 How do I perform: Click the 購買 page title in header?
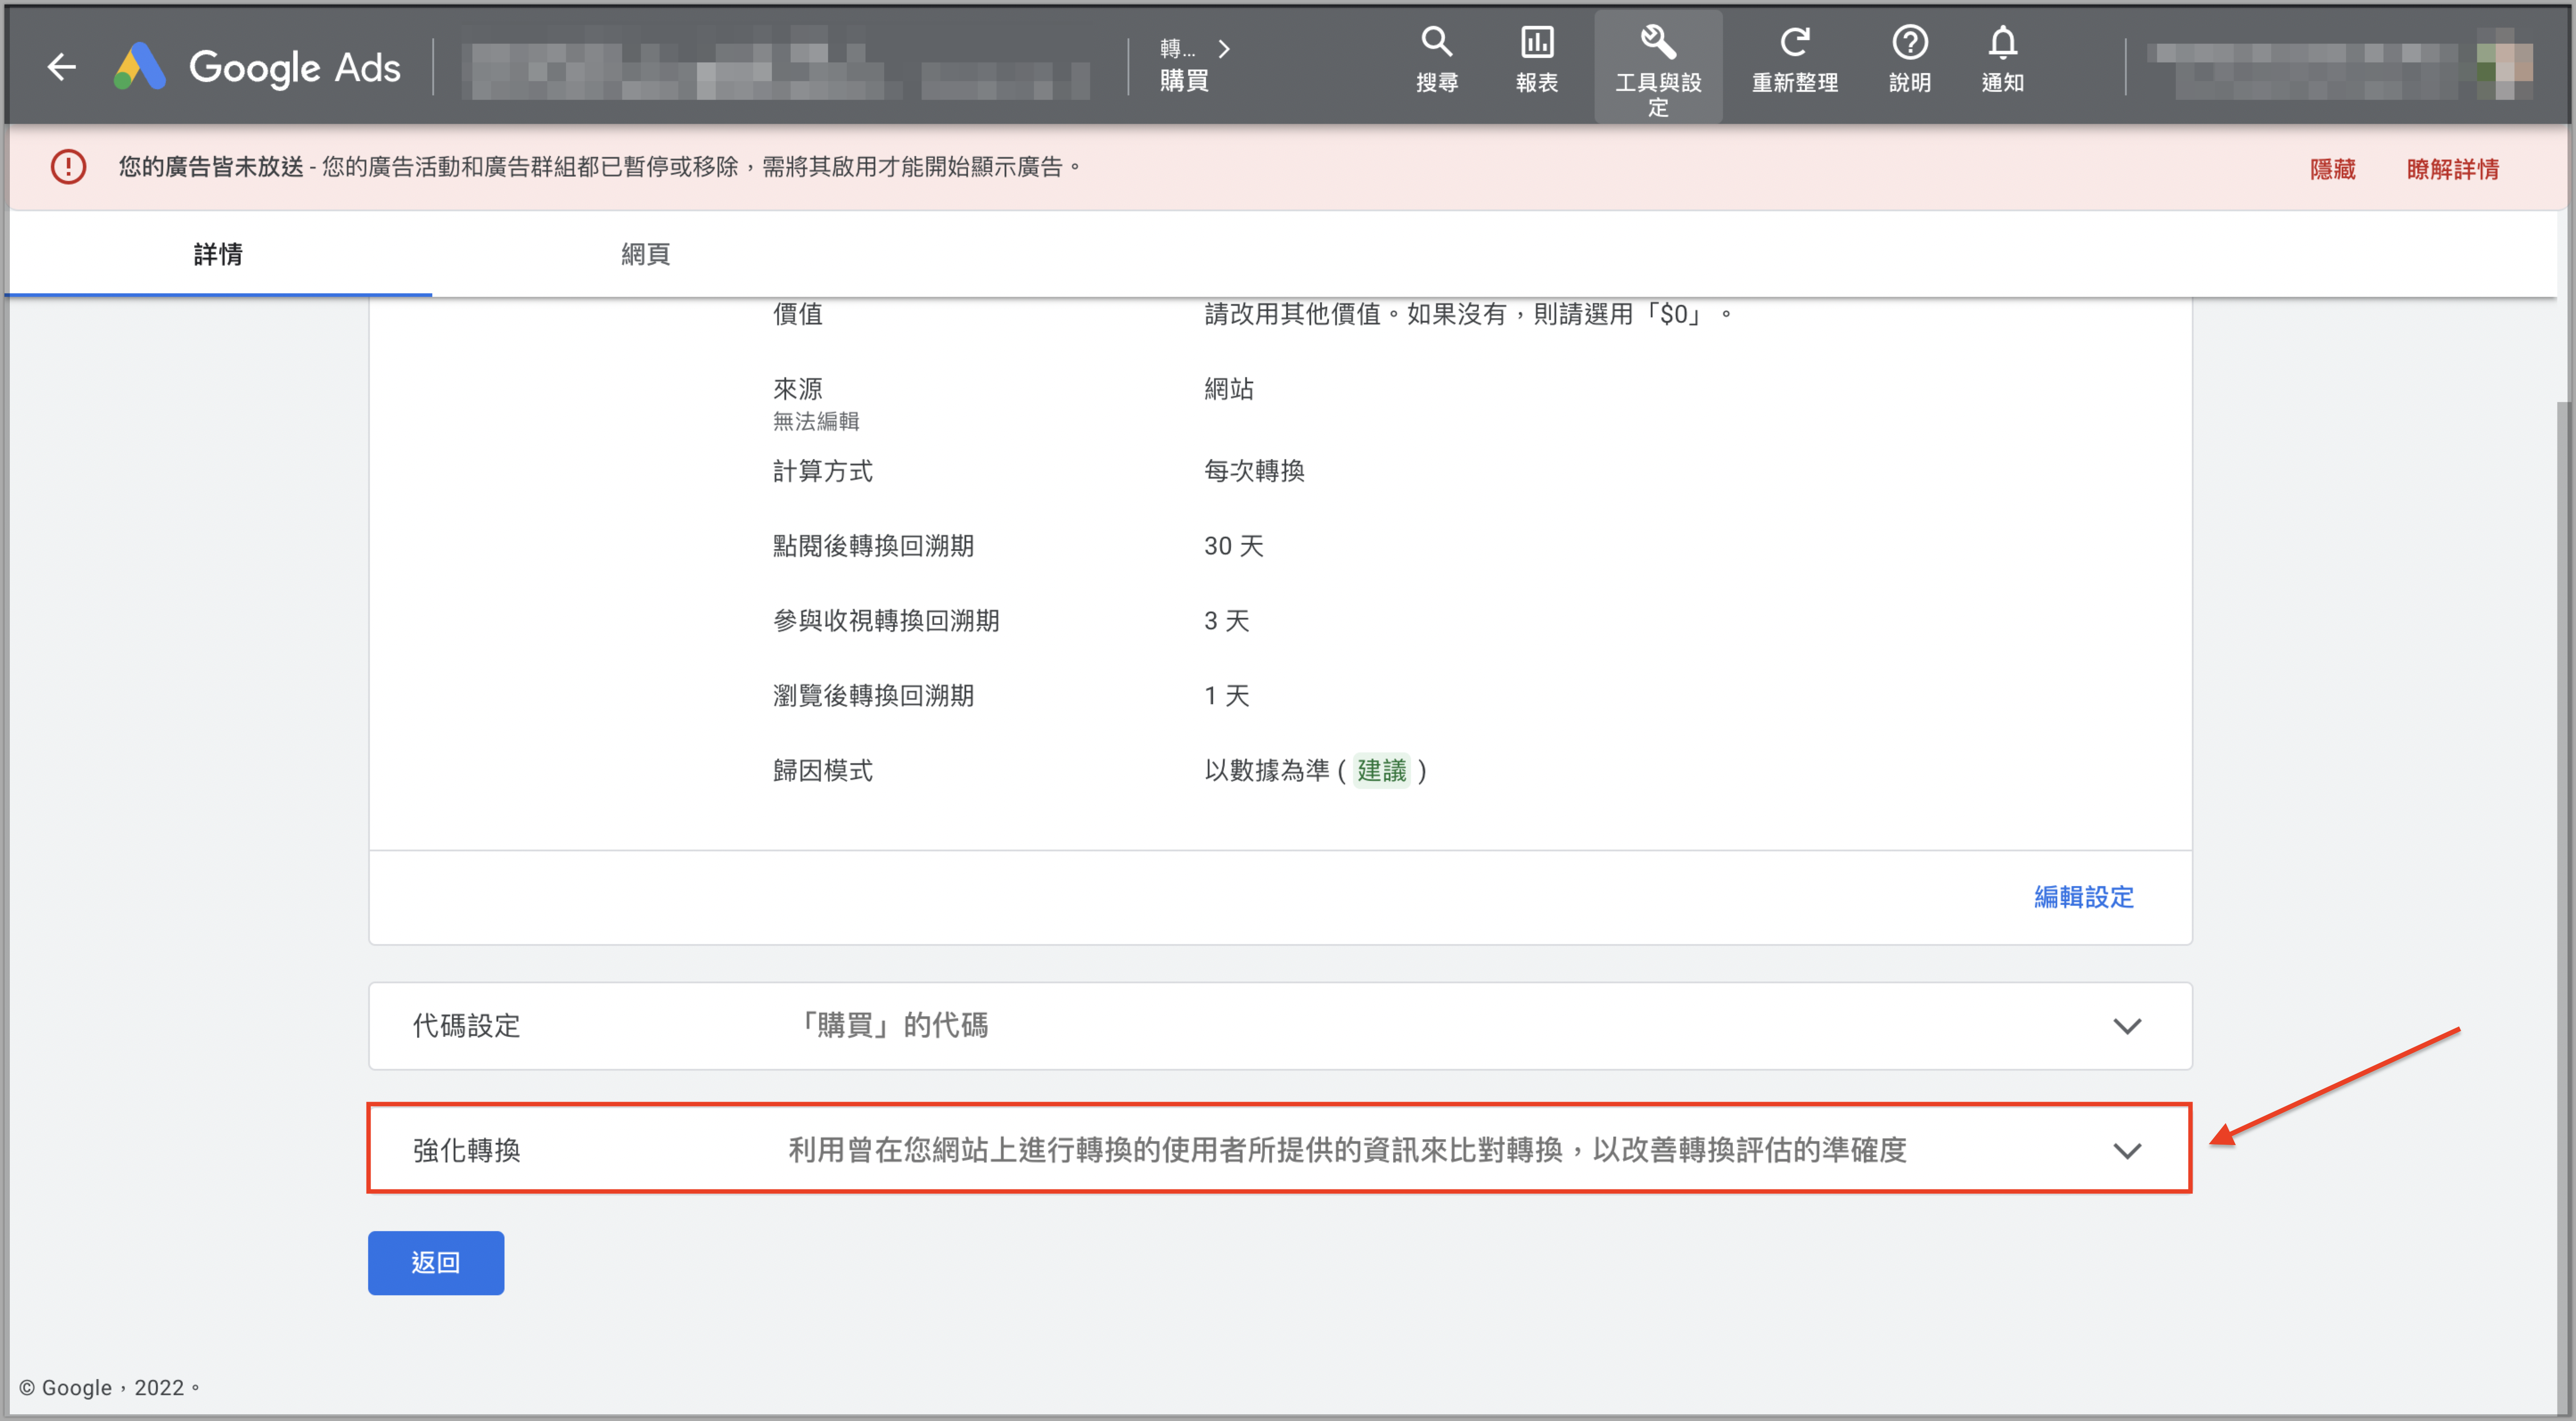coord(1184,81)
